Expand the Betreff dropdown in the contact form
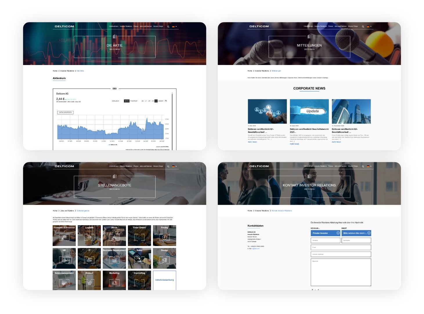Image resolution: width=424 pixels, height=314 pixels. coord(356,233)
